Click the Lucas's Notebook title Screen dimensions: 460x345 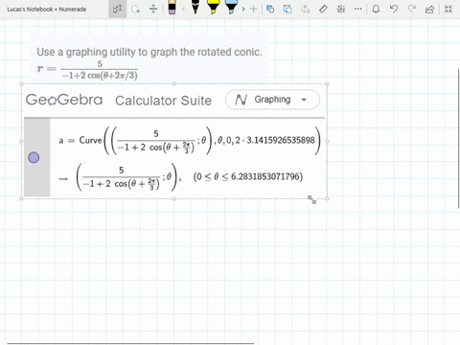coord(47,10)
